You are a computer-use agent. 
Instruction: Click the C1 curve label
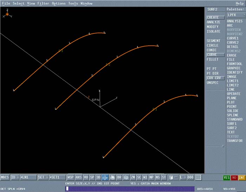point(155,109)
